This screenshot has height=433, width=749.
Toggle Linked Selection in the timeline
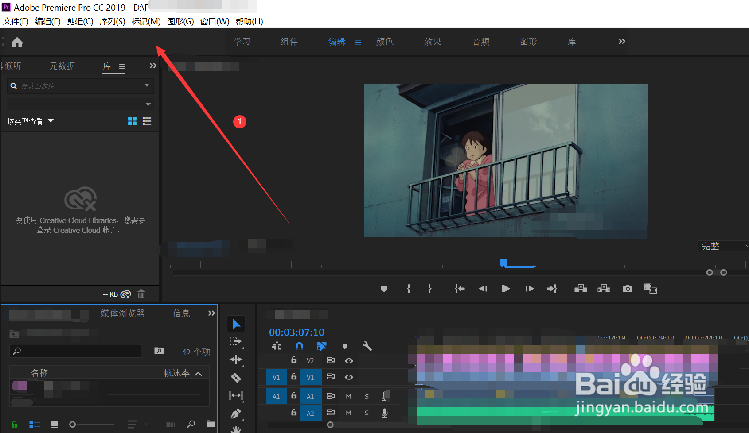tap(322, 346)
